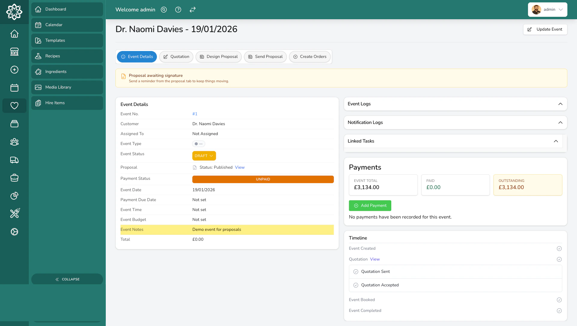
Task: Tick the Quotation Sent check circle
Action: 356,272
